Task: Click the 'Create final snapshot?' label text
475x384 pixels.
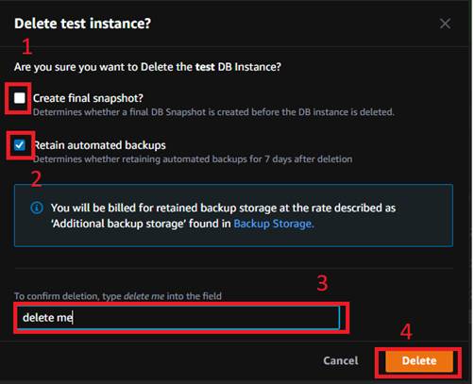Action: (x=88, y=98)
